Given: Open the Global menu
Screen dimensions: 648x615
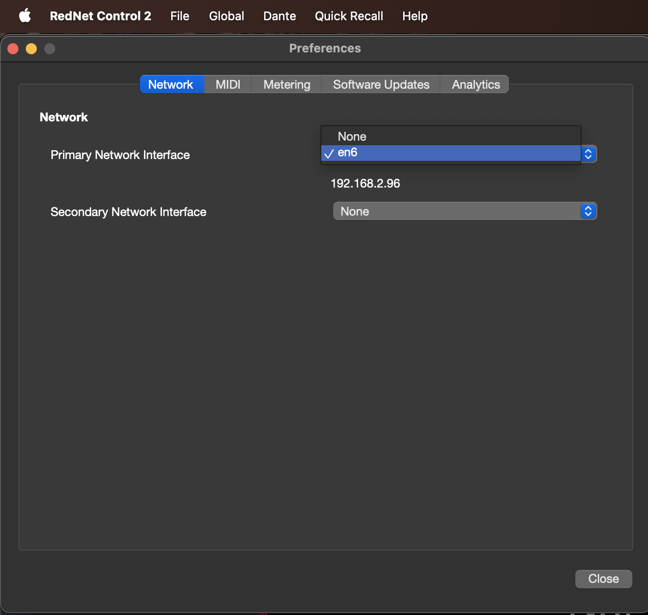Looking at the screenshot, I should click(226, 16).
